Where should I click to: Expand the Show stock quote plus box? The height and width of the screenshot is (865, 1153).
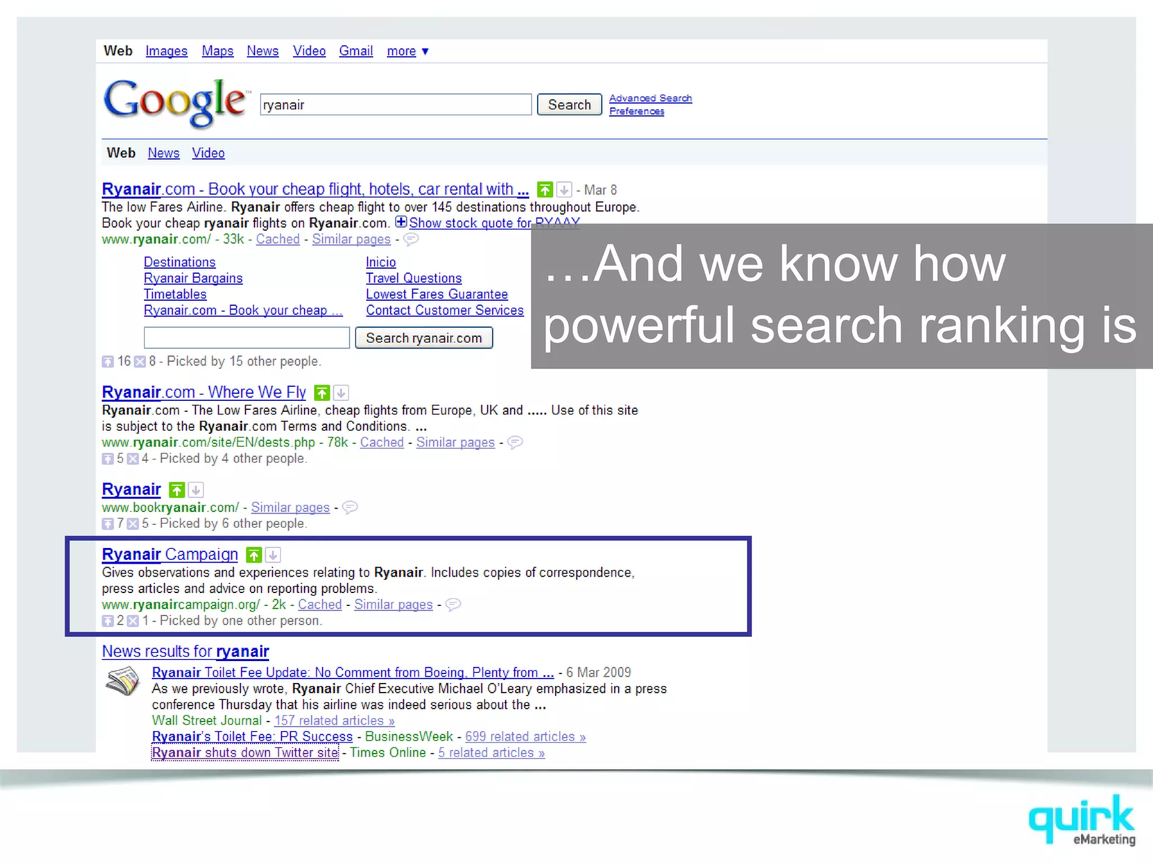tap(400, 222)
